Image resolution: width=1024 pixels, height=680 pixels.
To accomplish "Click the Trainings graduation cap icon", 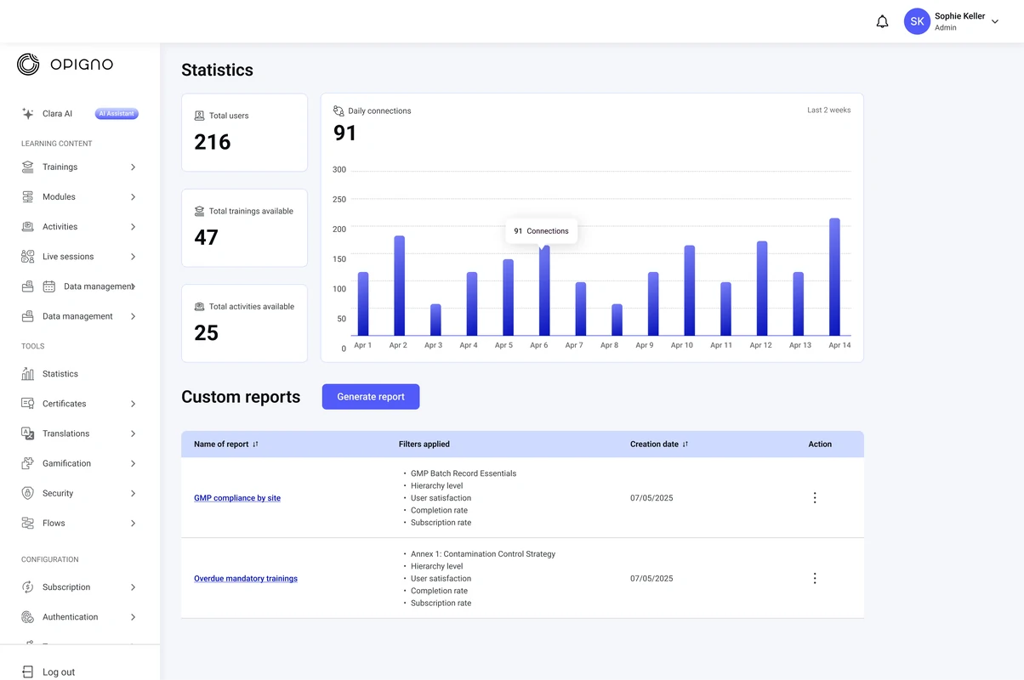I will [x=28, y=167].
